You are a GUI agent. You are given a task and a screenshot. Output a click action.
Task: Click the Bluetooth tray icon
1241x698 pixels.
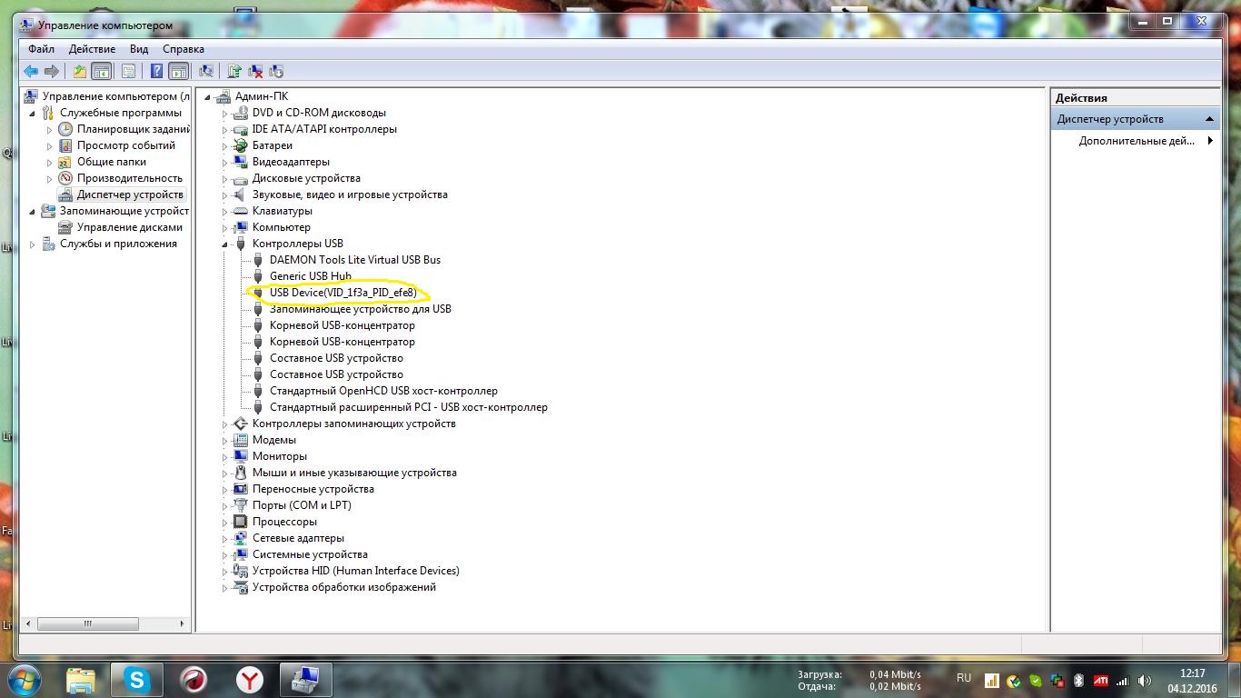click(x=1078, y=681)
